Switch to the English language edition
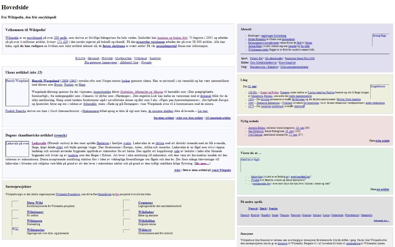395x247 pixels. tap(255, 215)
